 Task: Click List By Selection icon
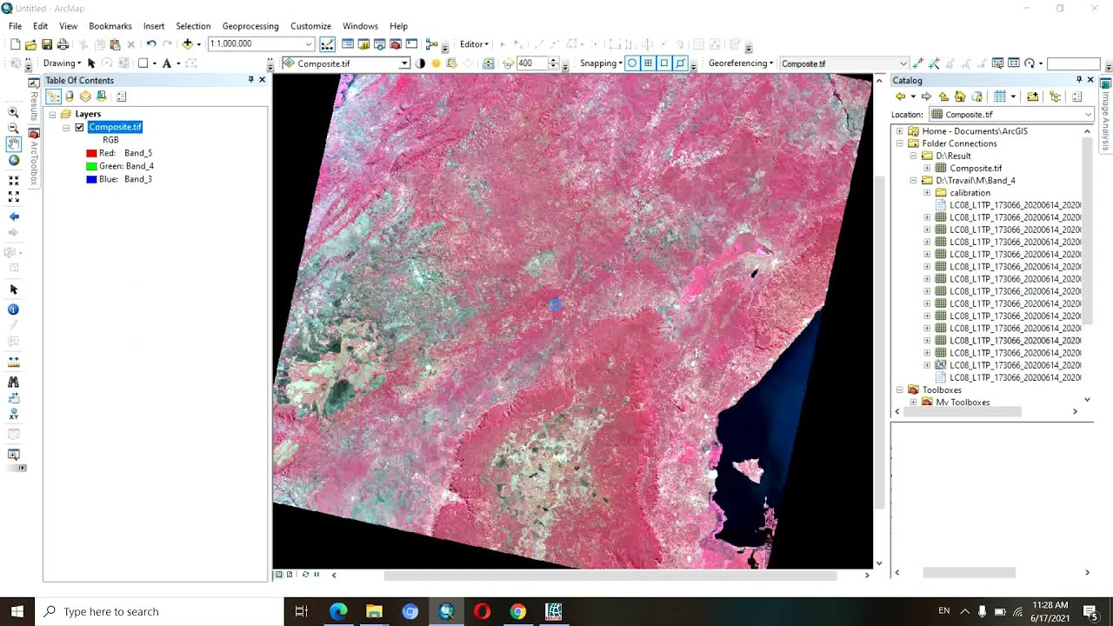tap(101, 97)
